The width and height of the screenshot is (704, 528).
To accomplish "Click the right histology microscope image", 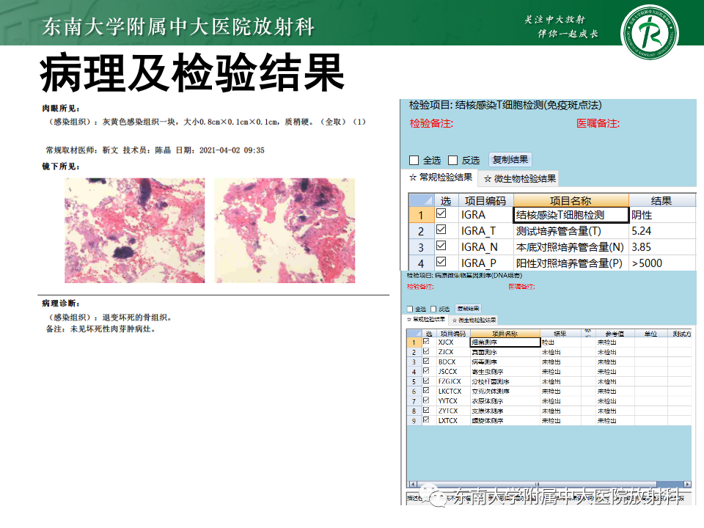I will click(x=285, y=230).
